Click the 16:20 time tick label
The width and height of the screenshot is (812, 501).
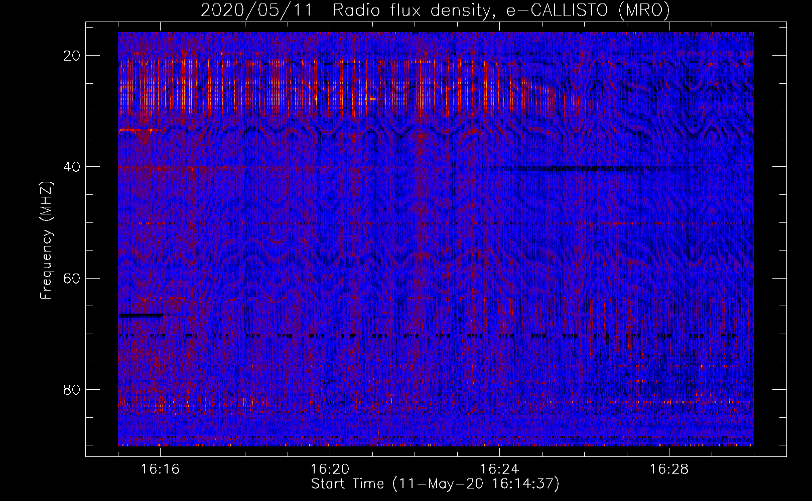(330, 469)
